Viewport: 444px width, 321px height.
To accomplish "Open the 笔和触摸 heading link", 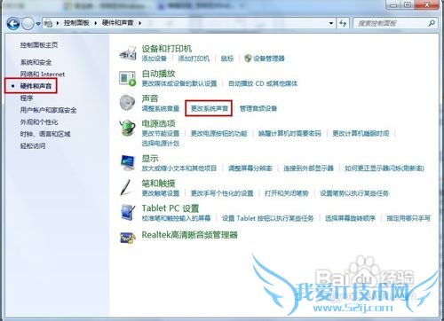I will [158, 184].
